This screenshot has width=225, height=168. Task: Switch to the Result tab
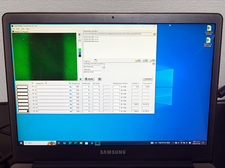[x=25, y=32]
